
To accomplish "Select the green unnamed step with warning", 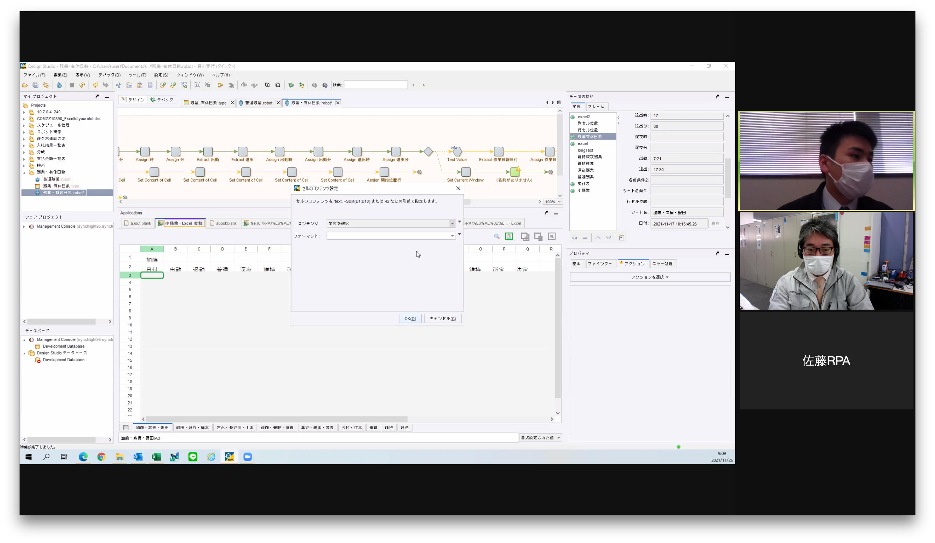I will [515, 172].
